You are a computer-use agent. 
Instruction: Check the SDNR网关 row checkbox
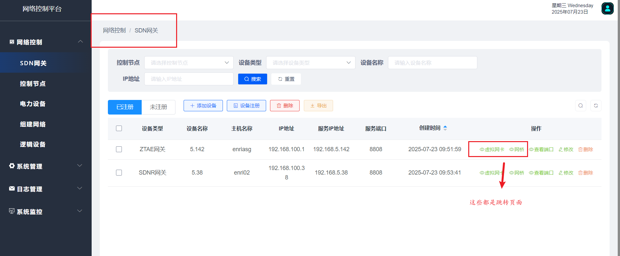click(x=119, y=173)
